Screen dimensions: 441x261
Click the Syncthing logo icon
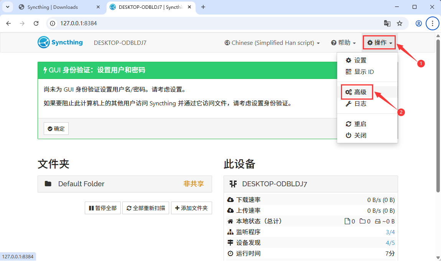point(44,43)
